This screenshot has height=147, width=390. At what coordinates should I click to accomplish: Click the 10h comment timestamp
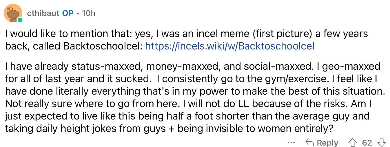89,13
